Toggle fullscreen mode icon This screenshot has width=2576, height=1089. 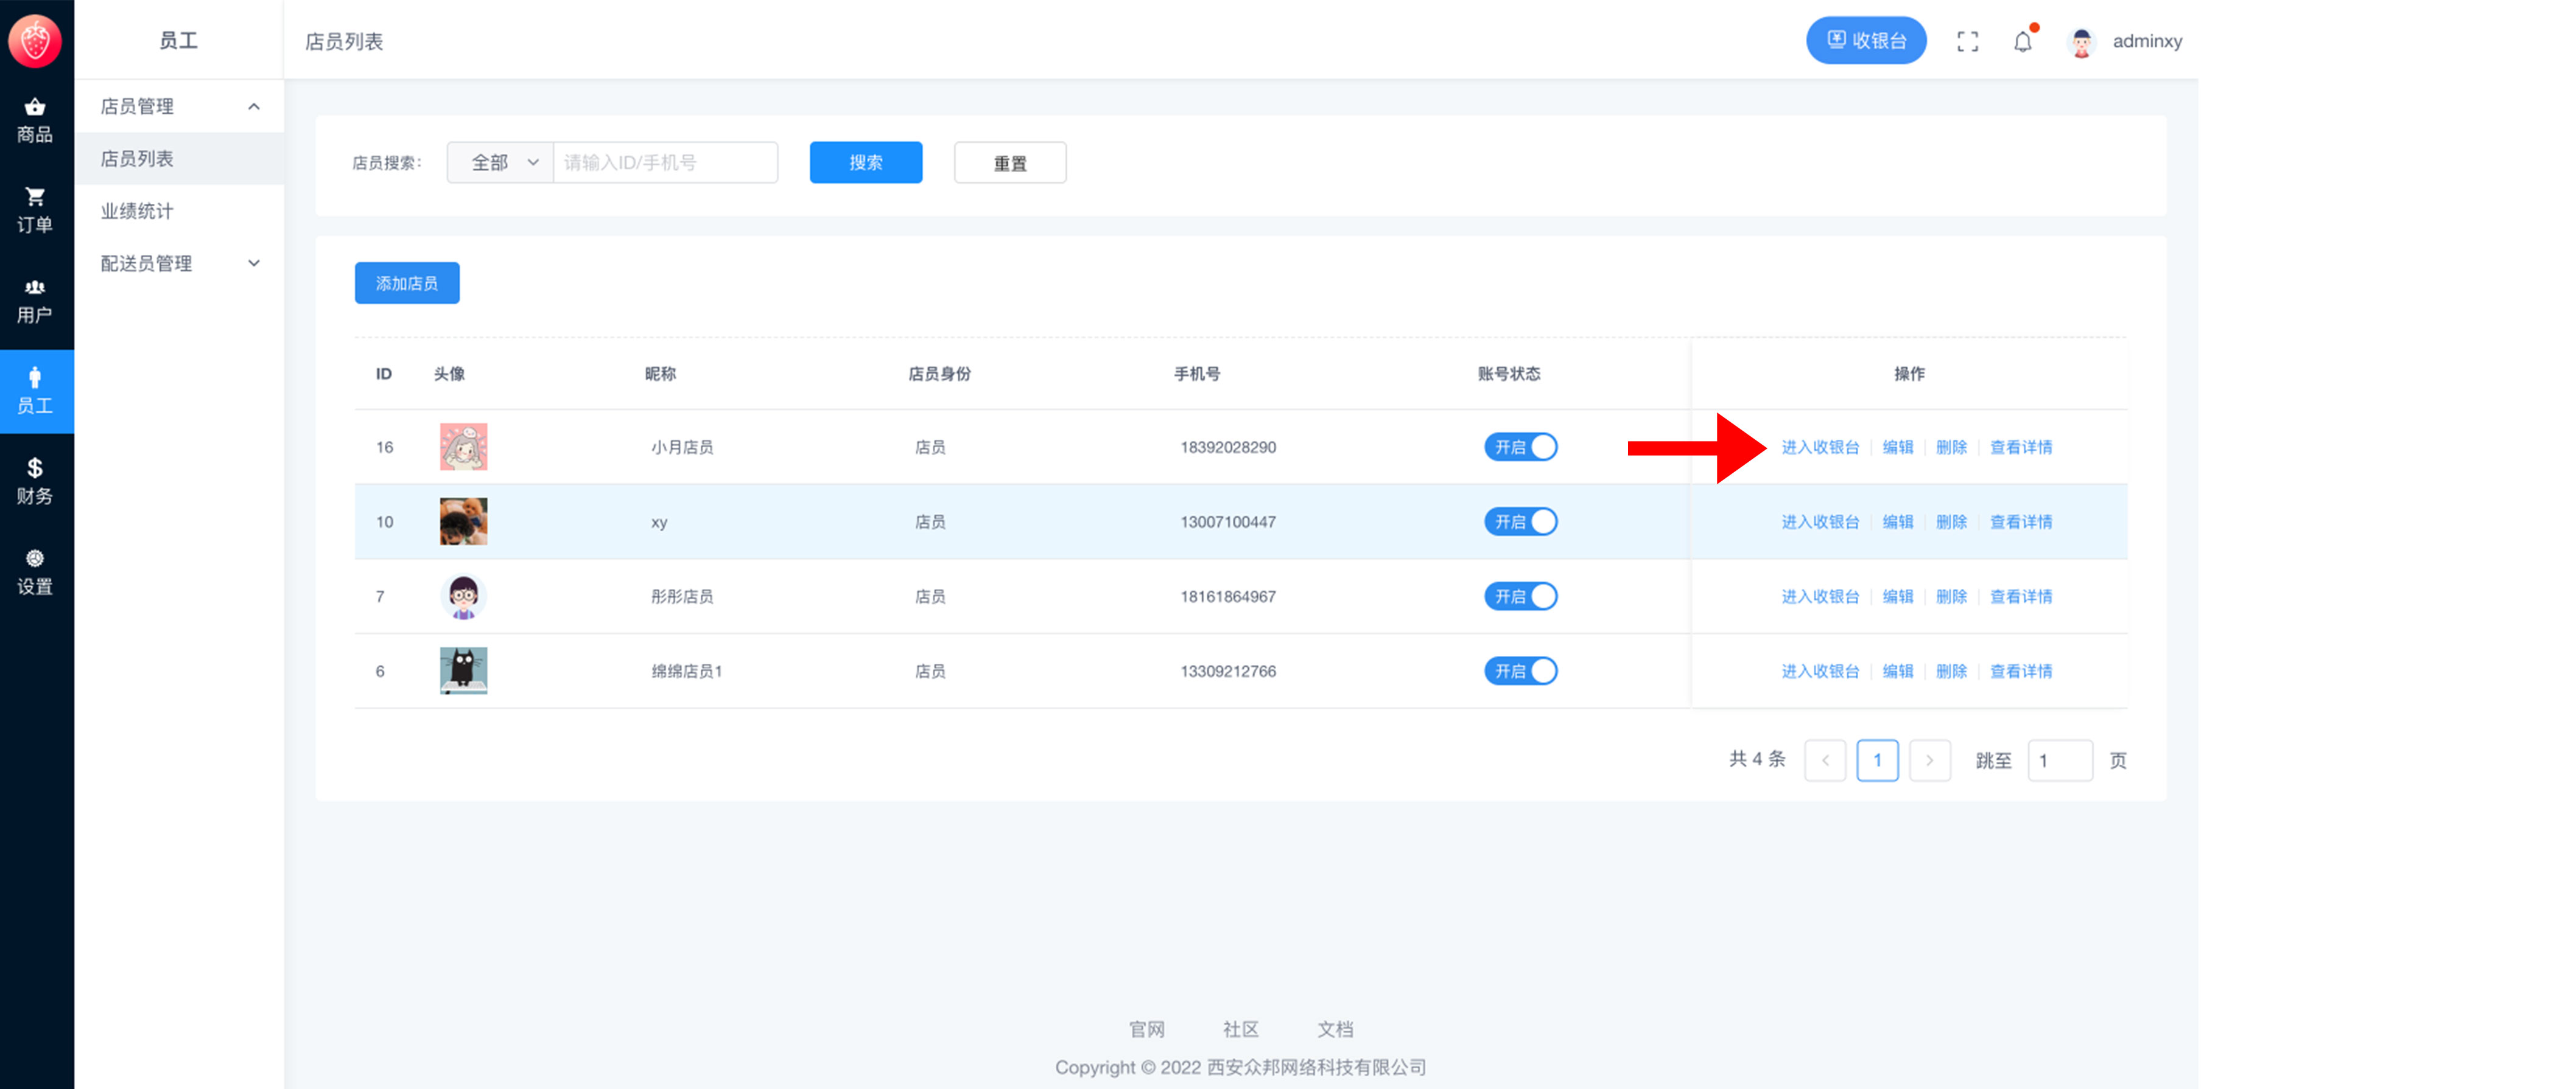pyautogui.click(x=1967, y=41)
